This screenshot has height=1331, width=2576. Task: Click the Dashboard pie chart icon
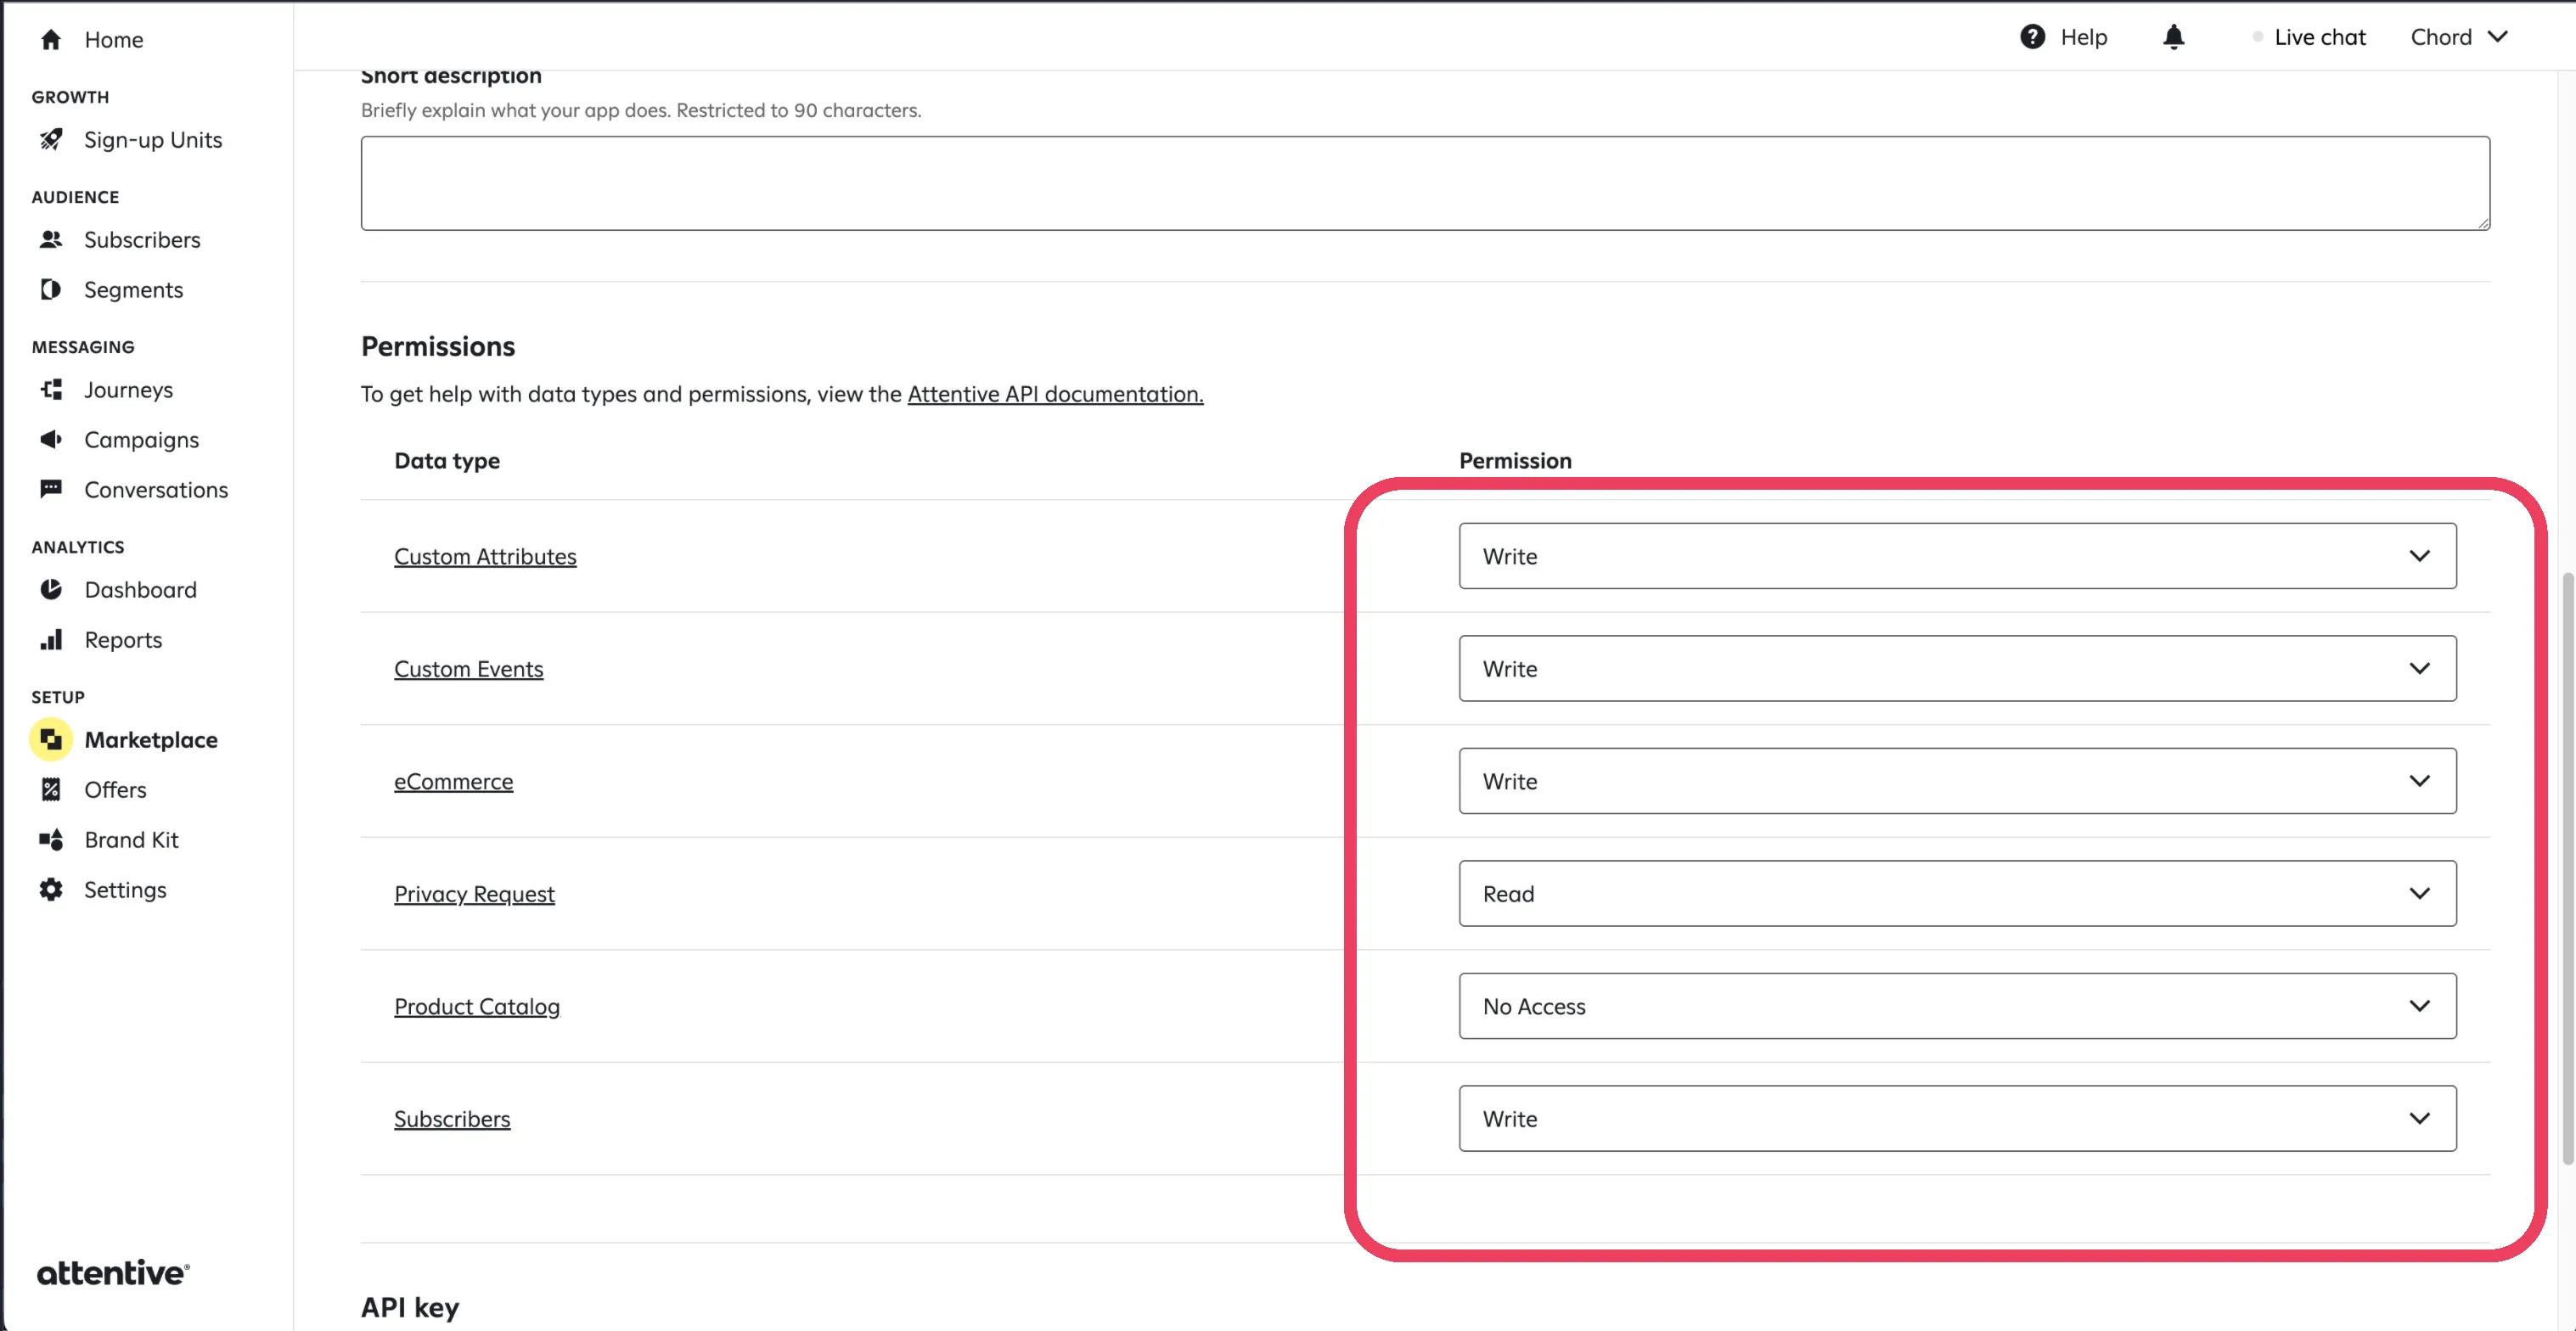point(51,590)
